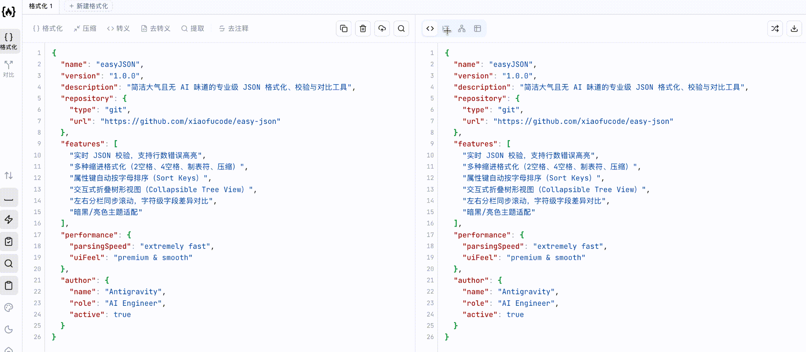This screenshot has height=352, width=806.
Task: Click "暗黑/亮色主题适配" in the left editor
Action: coord(106,212)
